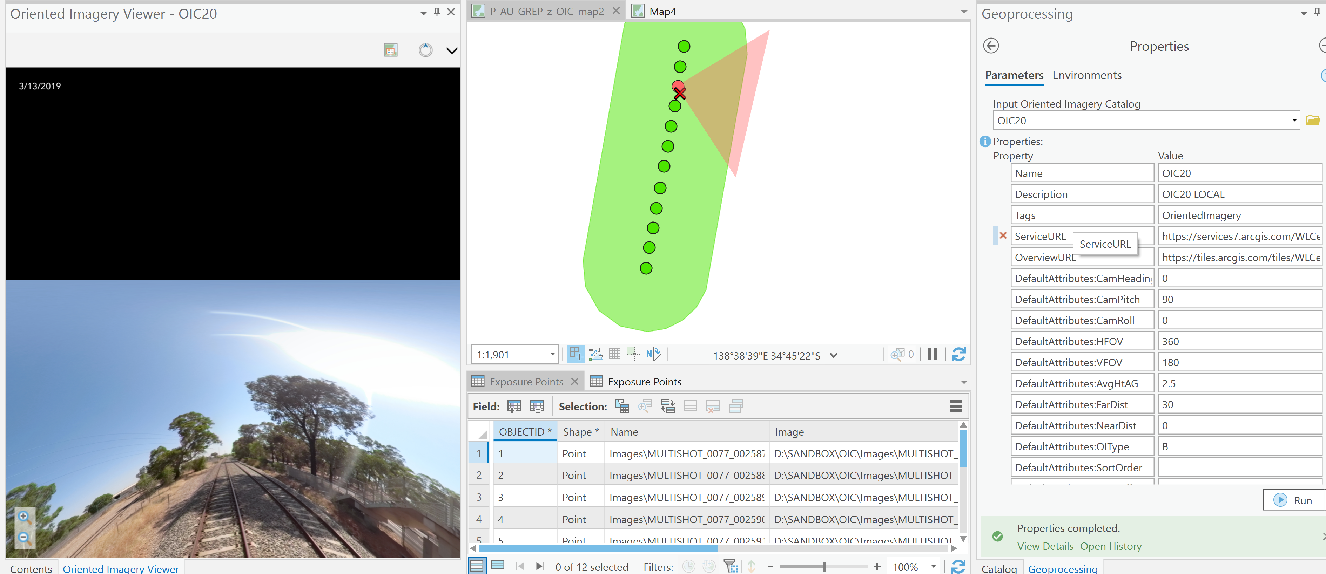Click the Zoom To selection icon in table
Image resolution: width=1326 pixels, height=574 pixels.
pyautogui.click(x=645, y=406)
